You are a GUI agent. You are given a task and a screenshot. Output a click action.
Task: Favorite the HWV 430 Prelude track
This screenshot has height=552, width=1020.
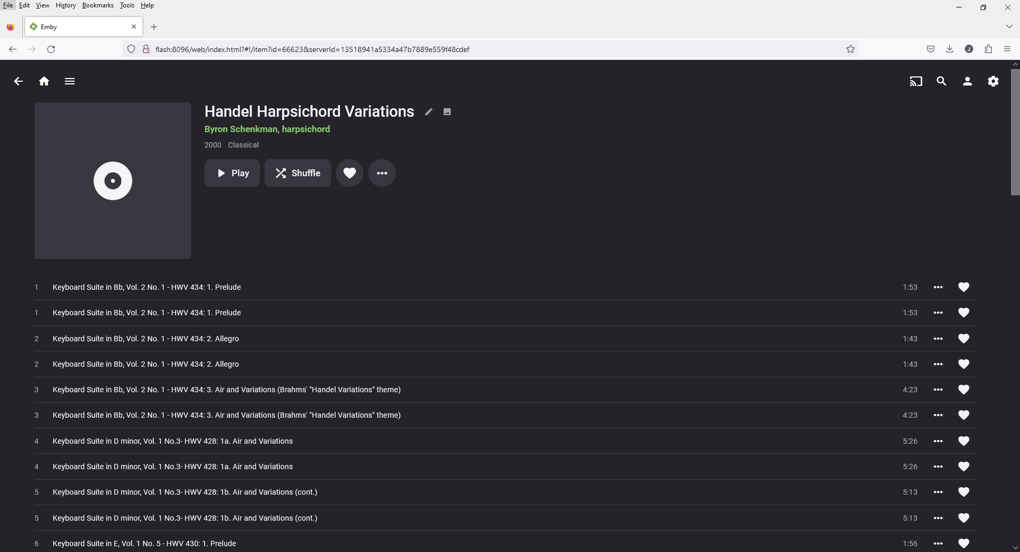964,544
